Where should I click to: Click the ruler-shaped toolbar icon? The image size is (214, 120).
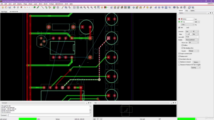140,7
